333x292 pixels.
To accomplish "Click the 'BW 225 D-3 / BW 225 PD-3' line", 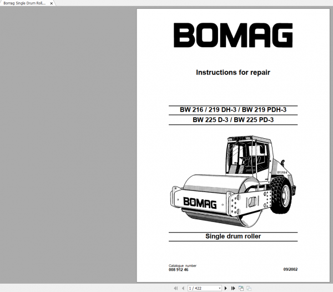I will coord(233,120).
